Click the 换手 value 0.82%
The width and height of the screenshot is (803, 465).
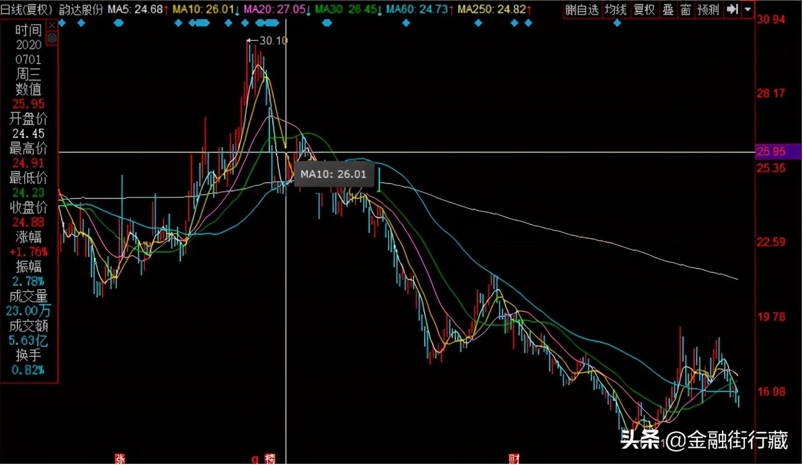click(29, 370)
